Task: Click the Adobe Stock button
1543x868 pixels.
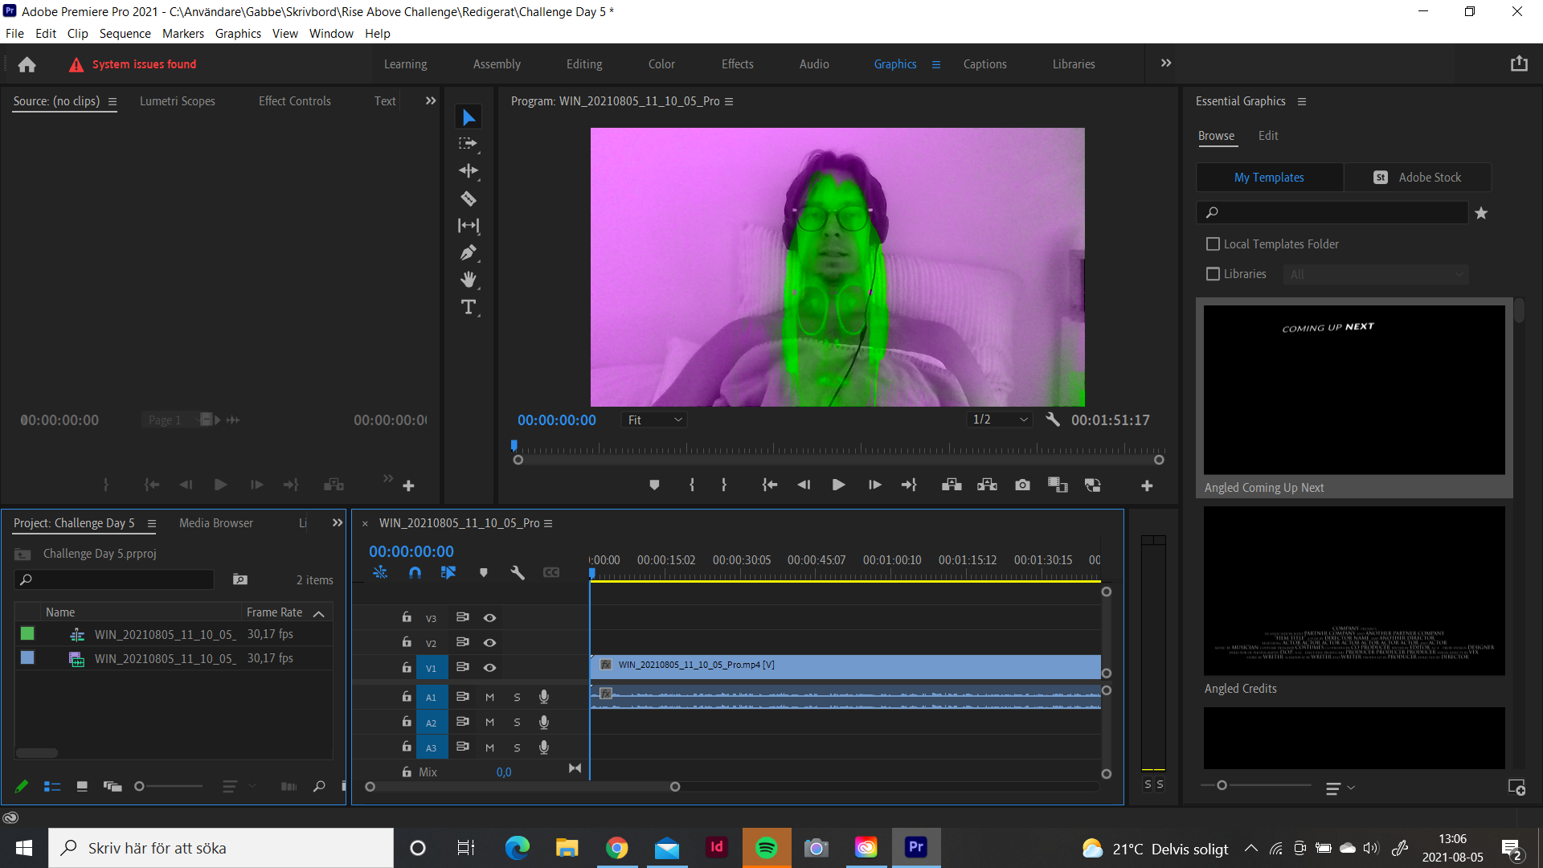Action: click(x=1418, y=177)
